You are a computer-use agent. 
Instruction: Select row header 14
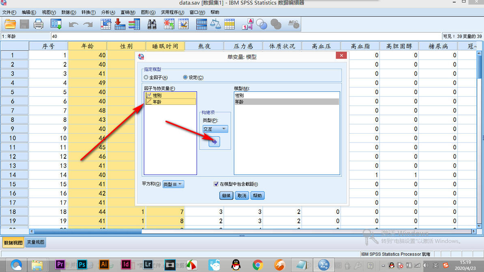(15, 175)
